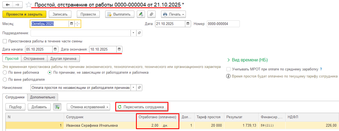Click the Дата окончания input field

(x=103, y=49)
